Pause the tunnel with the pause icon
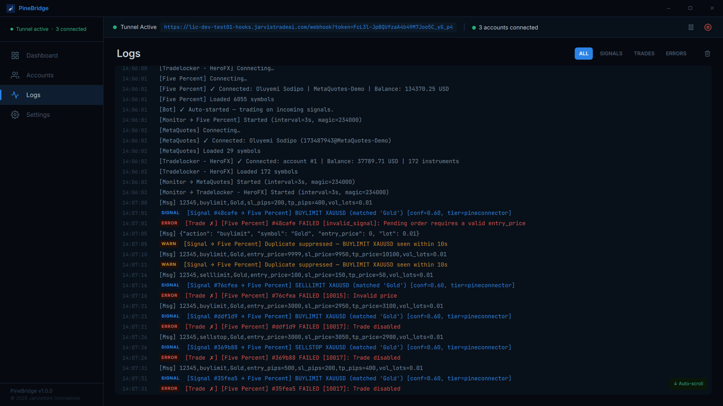This screenshot has height=406, width=723. pyautogui.click(x=691, y=27)
